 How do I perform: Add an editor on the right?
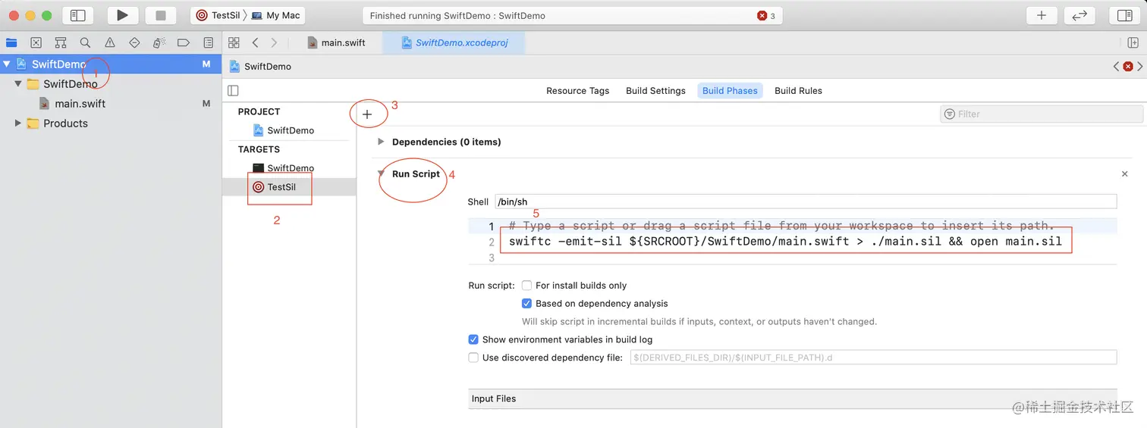(1133, 42)
